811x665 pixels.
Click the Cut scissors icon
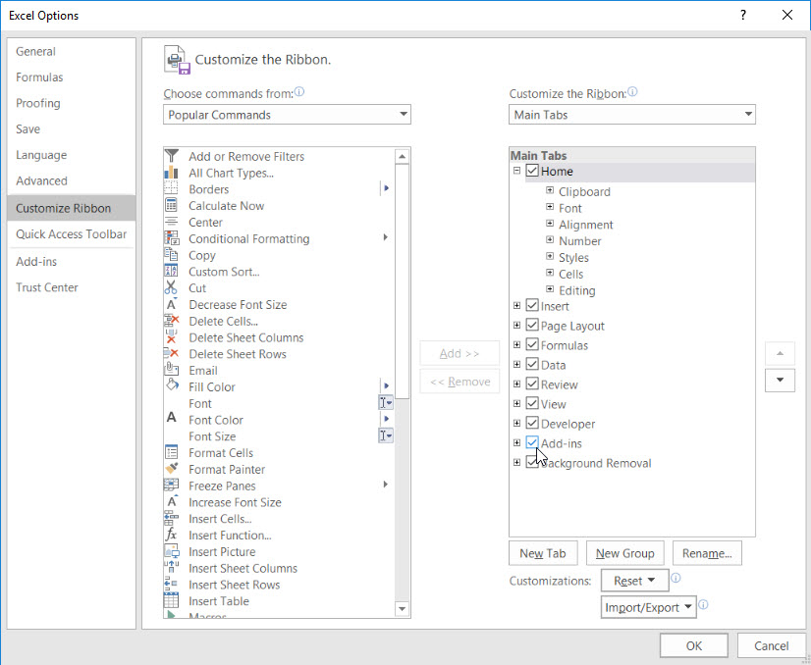171,287
